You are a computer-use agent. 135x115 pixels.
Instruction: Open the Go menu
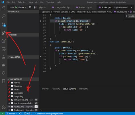point(37,2)
